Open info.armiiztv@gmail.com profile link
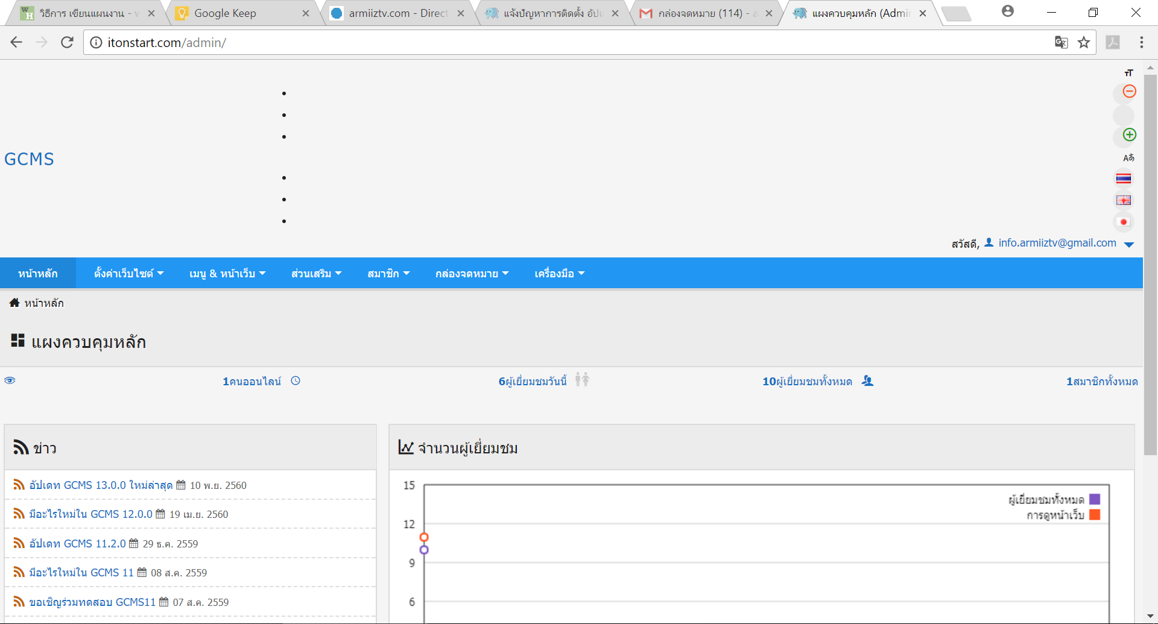1158x624 pixels. click(1057, 243)
